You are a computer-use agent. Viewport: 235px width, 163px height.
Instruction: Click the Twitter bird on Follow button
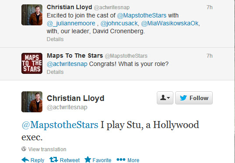[x=183, y=98]
